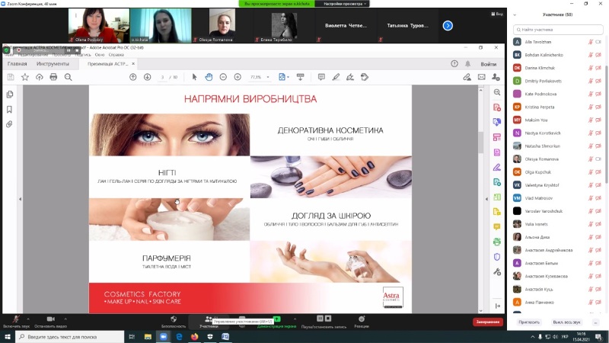Viewport: 609px width, 343px height.
Task: Expand the left navigation pane arrow
Action: [21, 199]
